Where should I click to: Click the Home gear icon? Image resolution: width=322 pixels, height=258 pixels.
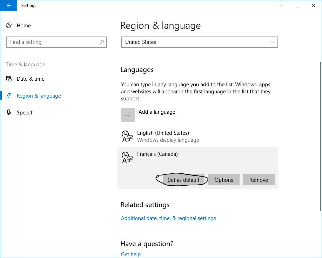pos(9,25)
